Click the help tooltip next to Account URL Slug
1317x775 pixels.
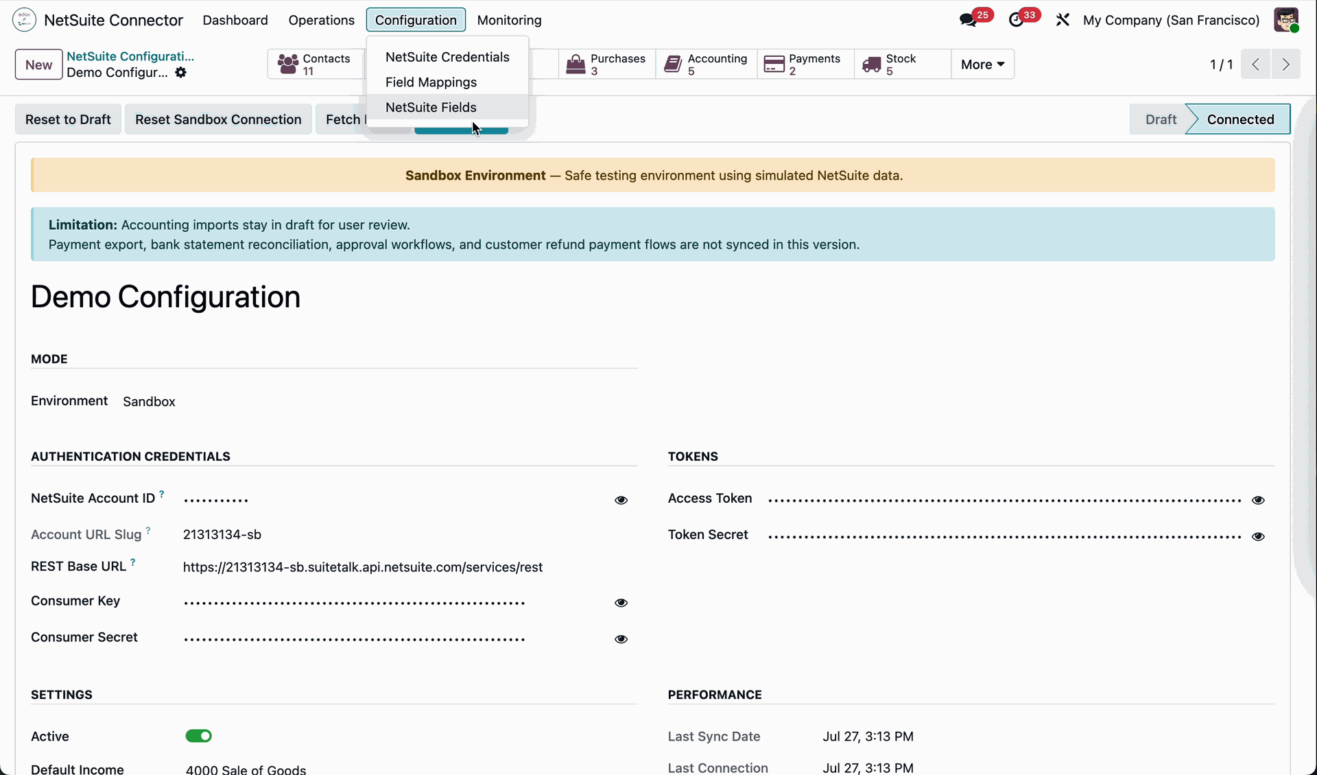148,530
